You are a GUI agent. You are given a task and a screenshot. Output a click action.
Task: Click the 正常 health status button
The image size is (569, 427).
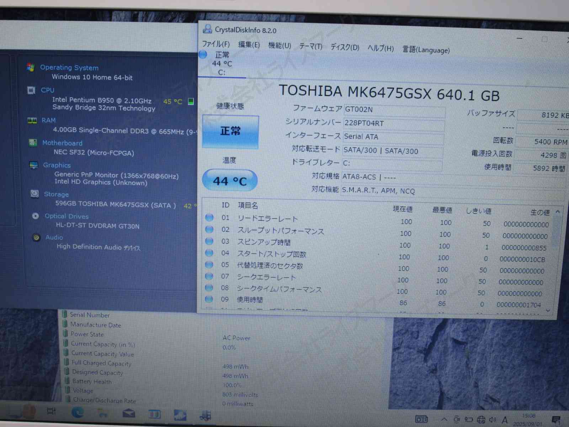tap(230, 131)
